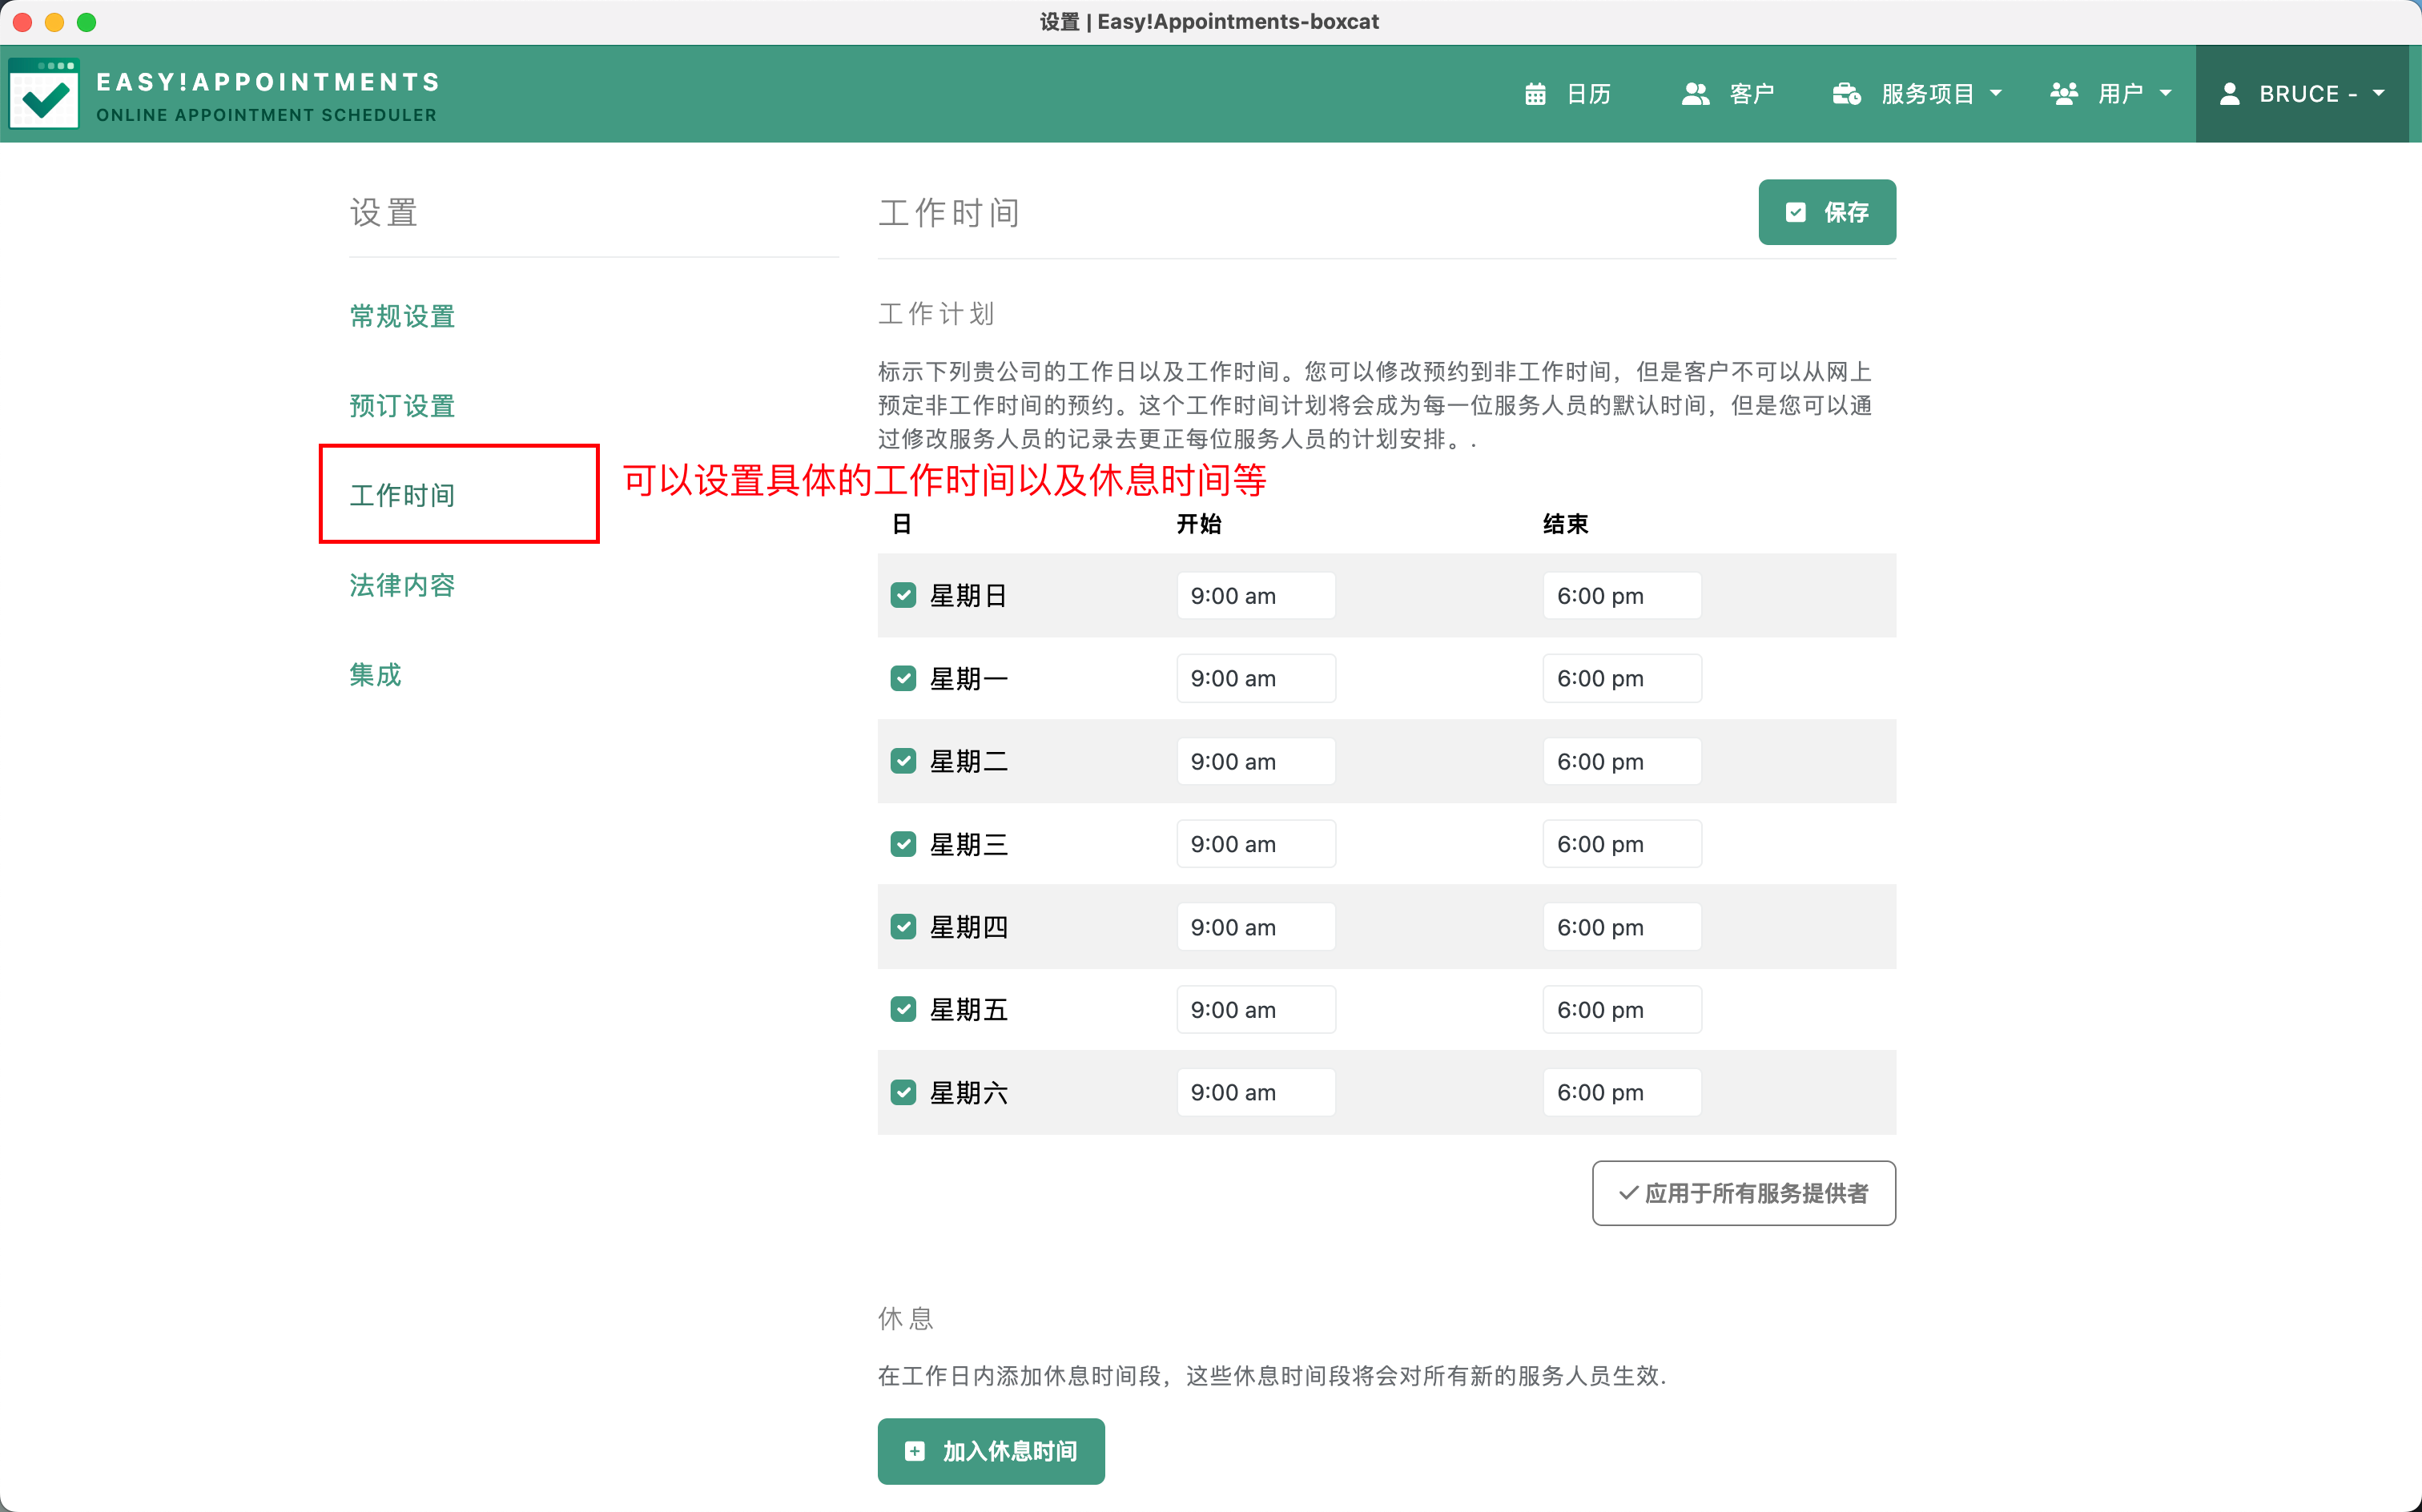Click the 结束 column header
2422x1512 pixels.
(1565, 524)
